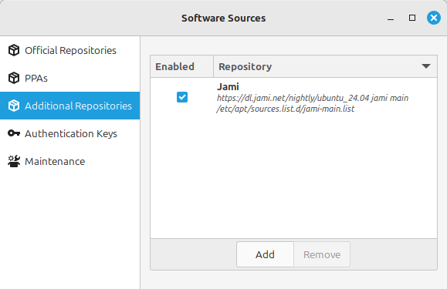This screenshot has height=289, width=447.
Task: Sort by the Repository column arrow
Action: point(426,66)
